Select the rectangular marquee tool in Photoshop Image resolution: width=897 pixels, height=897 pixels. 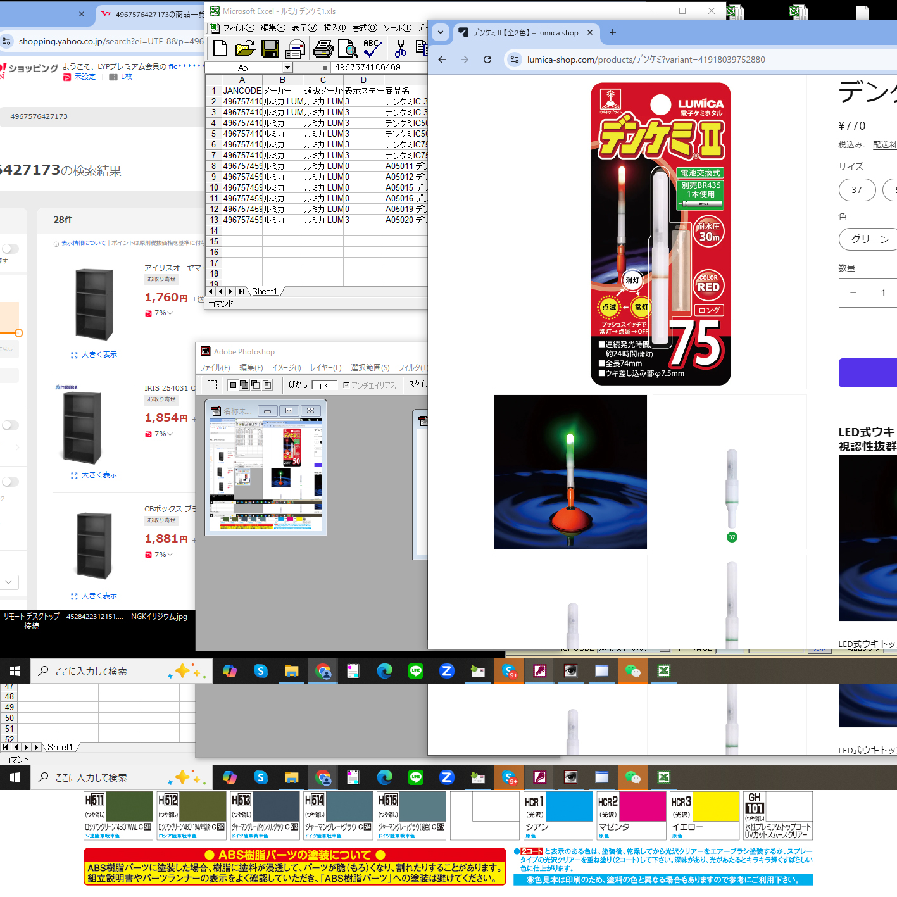(x=213, y=385)
